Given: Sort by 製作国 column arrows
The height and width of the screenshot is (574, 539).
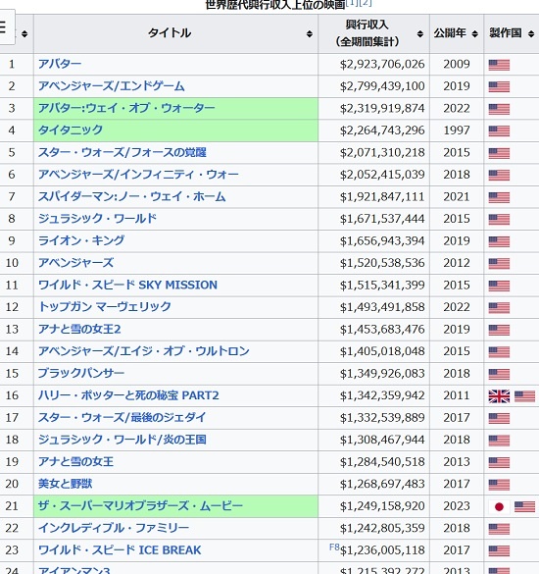Looking at the screenshot, I should coord(531,34).
